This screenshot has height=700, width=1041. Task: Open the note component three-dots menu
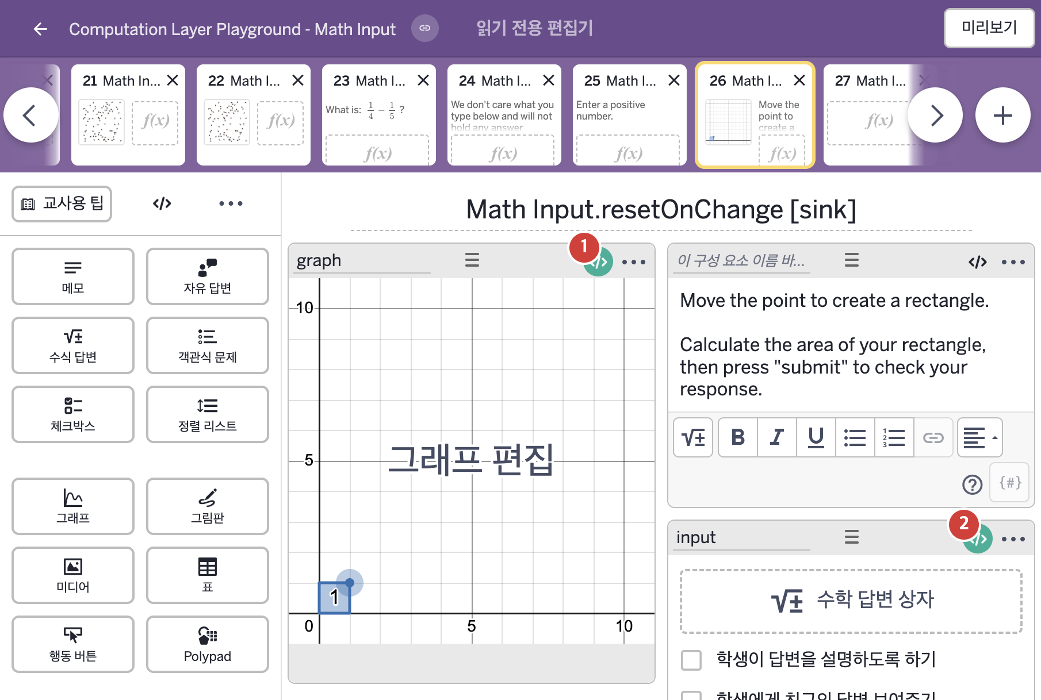pyautogui.click(x=1013, y=262)
